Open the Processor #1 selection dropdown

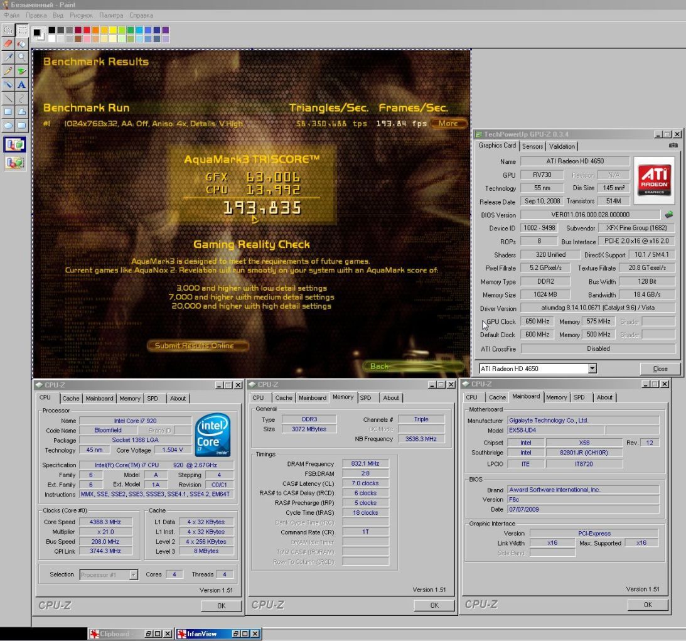pos(134,574)
